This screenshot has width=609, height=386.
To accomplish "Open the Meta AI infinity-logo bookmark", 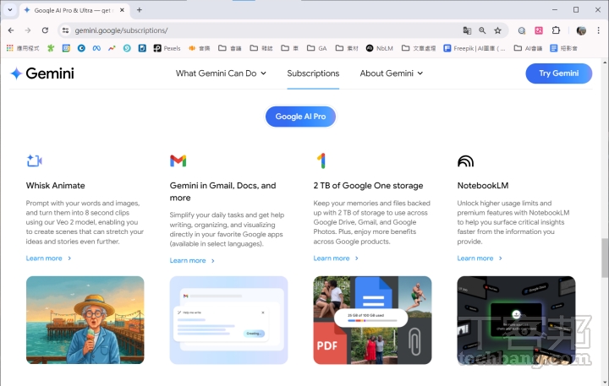I will pyautogui.click(x=96, y=48).
